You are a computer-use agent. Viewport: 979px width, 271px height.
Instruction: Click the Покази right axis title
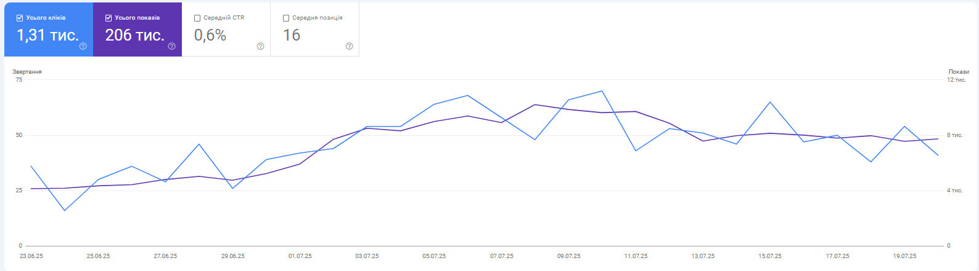[x=959, y=72]
